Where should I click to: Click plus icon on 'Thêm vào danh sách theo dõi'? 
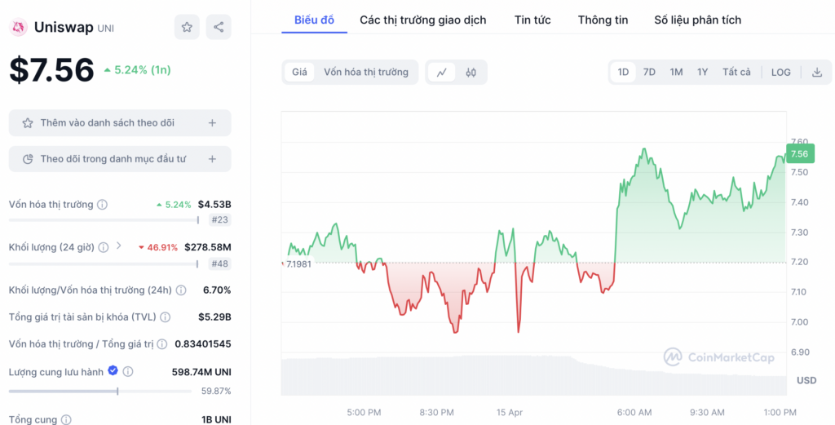(213, 123)
